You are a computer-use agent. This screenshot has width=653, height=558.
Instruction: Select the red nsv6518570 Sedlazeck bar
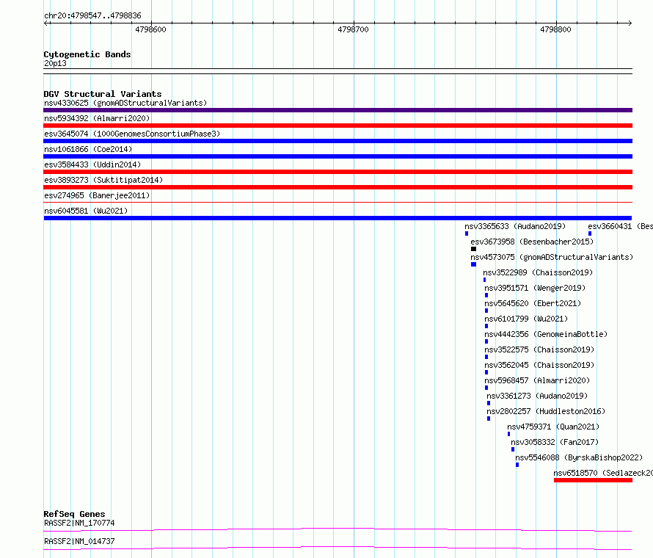(593, 480)
